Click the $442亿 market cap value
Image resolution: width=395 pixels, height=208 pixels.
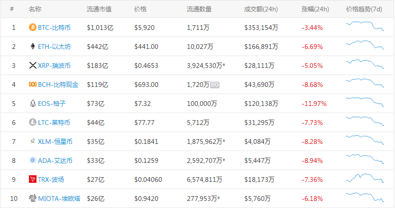click(x=98, y=47)
